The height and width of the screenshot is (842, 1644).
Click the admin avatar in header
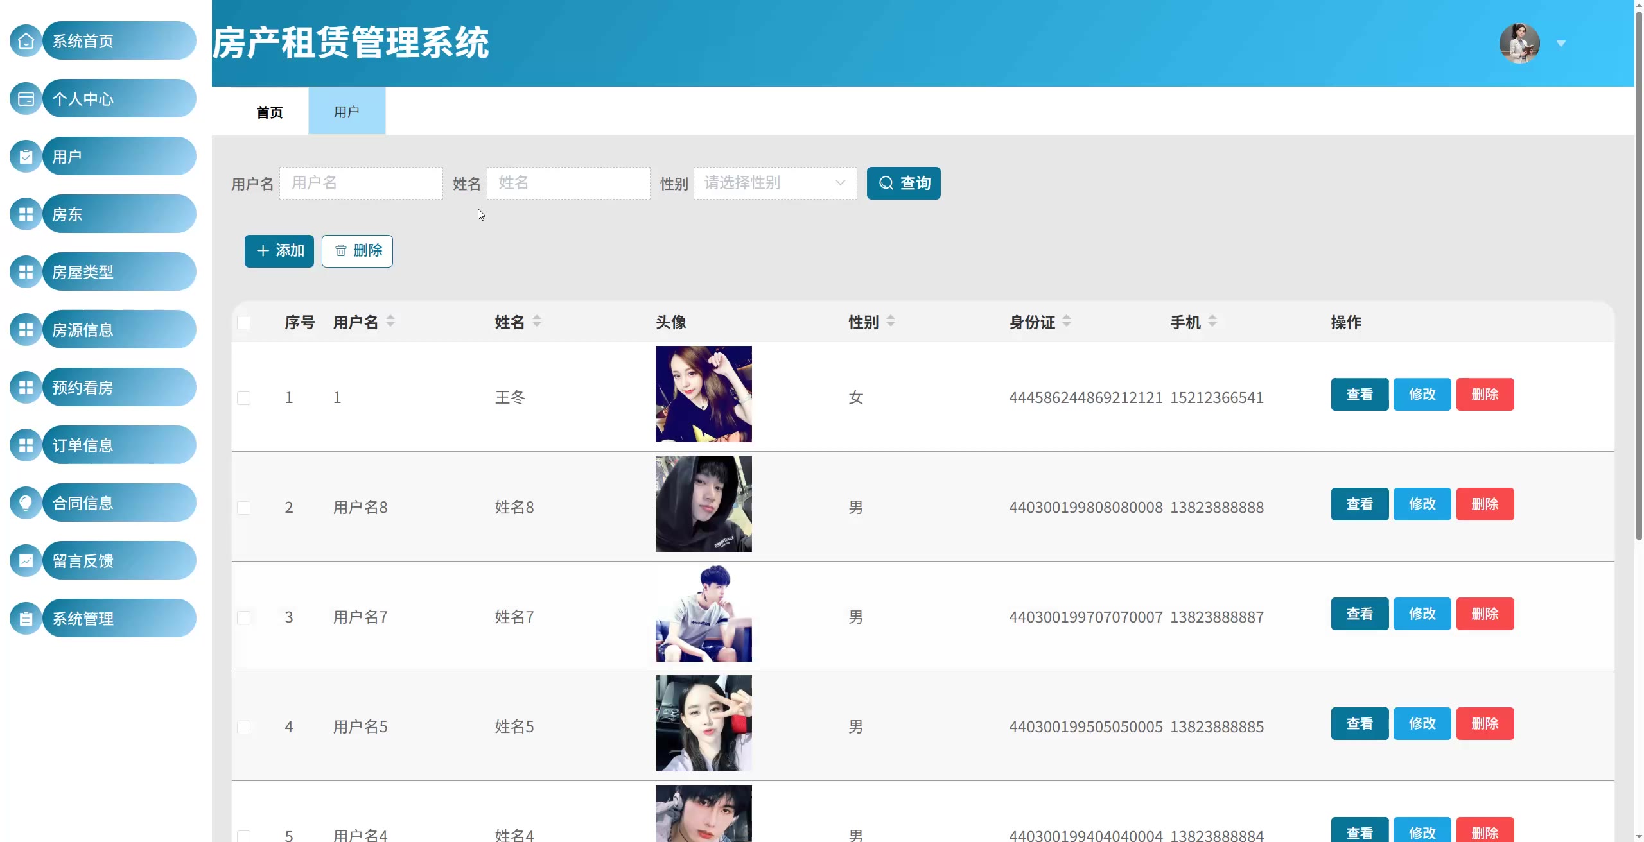click(x=1519, y=43)
